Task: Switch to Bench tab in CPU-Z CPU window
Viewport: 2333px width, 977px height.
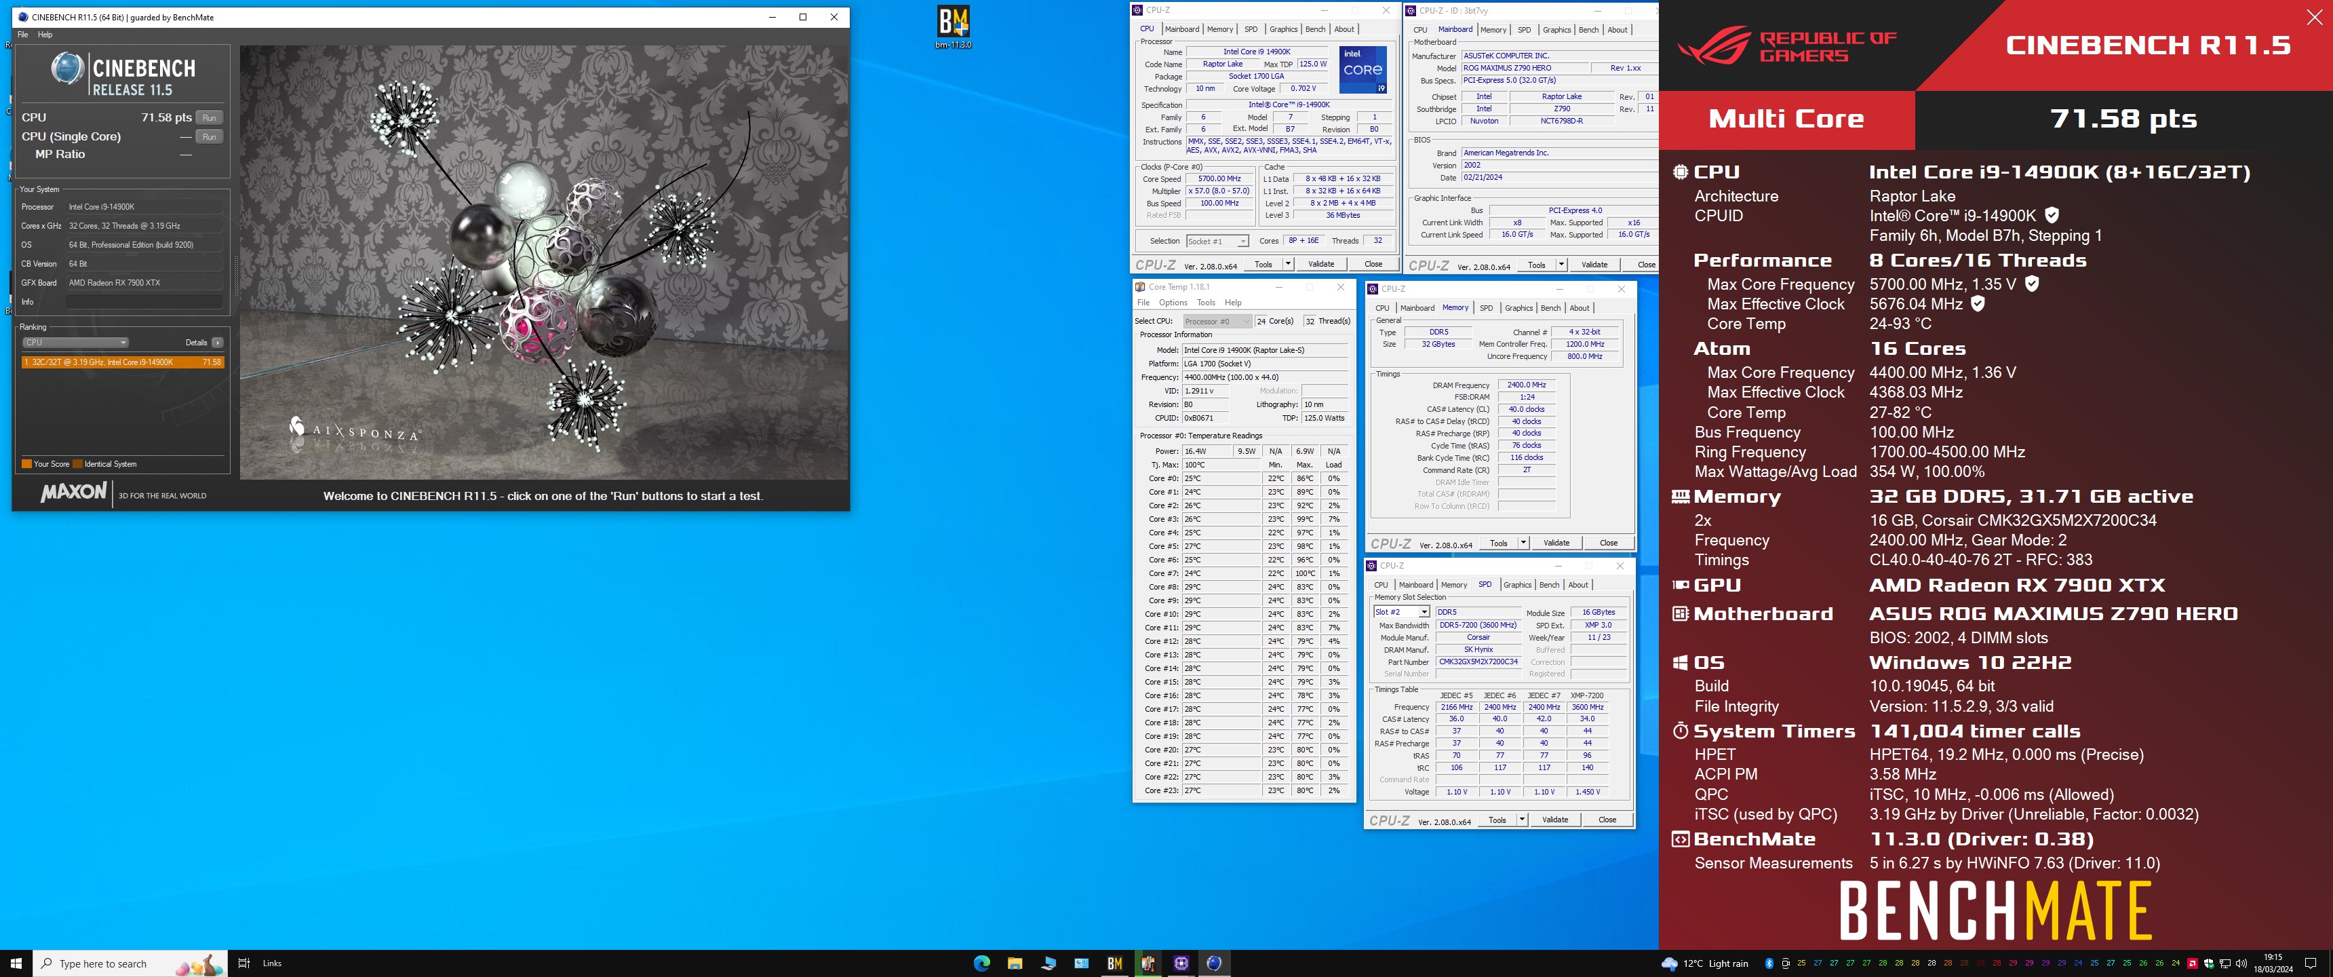Action: (x=1315, y=29)
